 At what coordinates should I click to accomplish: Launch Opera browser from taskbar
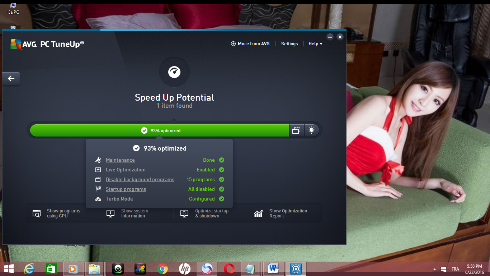click(229, 268)
